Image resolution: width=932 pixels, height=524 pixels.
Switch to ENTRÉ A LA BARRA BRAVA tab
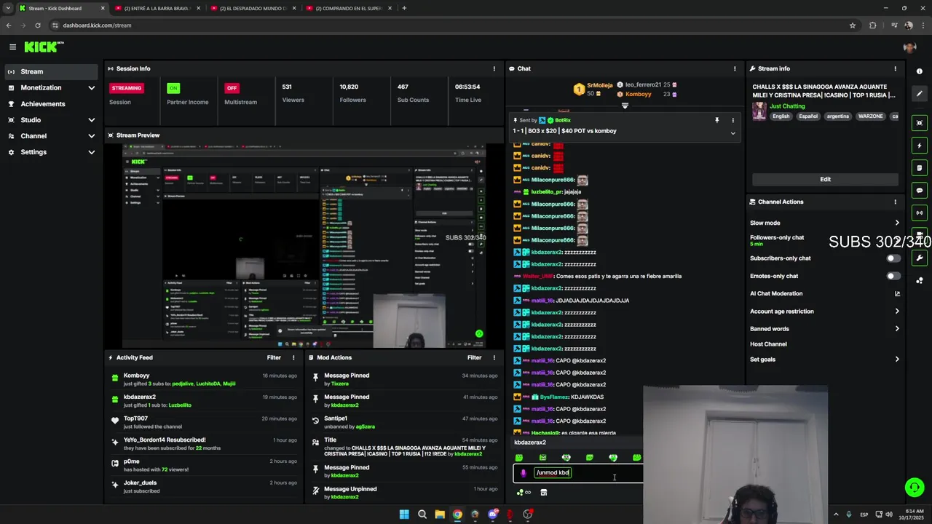(x=157, y=8)
